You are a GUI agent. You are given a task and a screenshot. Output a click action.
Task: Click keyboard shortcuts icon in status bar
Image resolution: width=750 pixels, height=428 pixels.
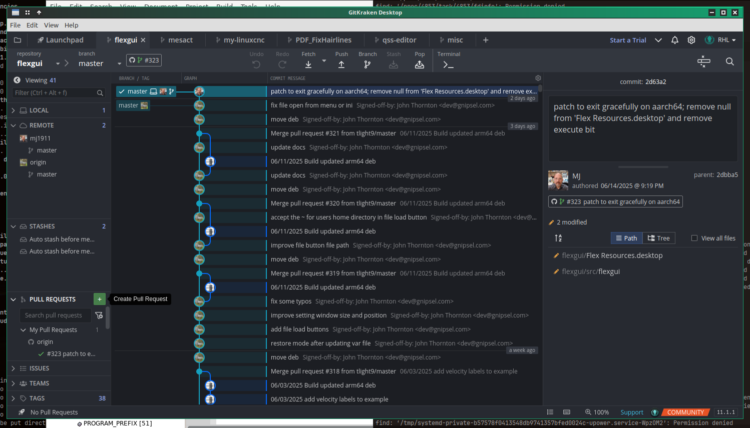(567, 412)
